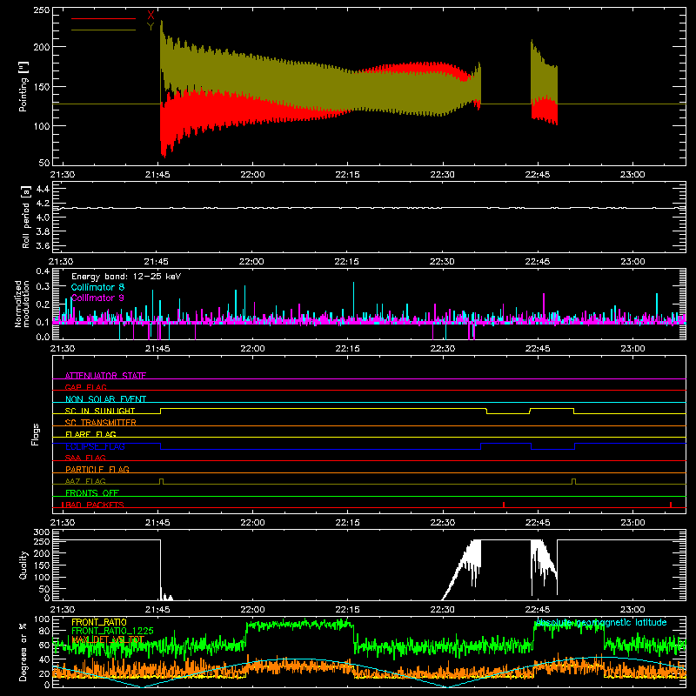This screenshot has width=696, height=696.
Task: Select the FLARE_FLAG label
Action: (90, 434)
